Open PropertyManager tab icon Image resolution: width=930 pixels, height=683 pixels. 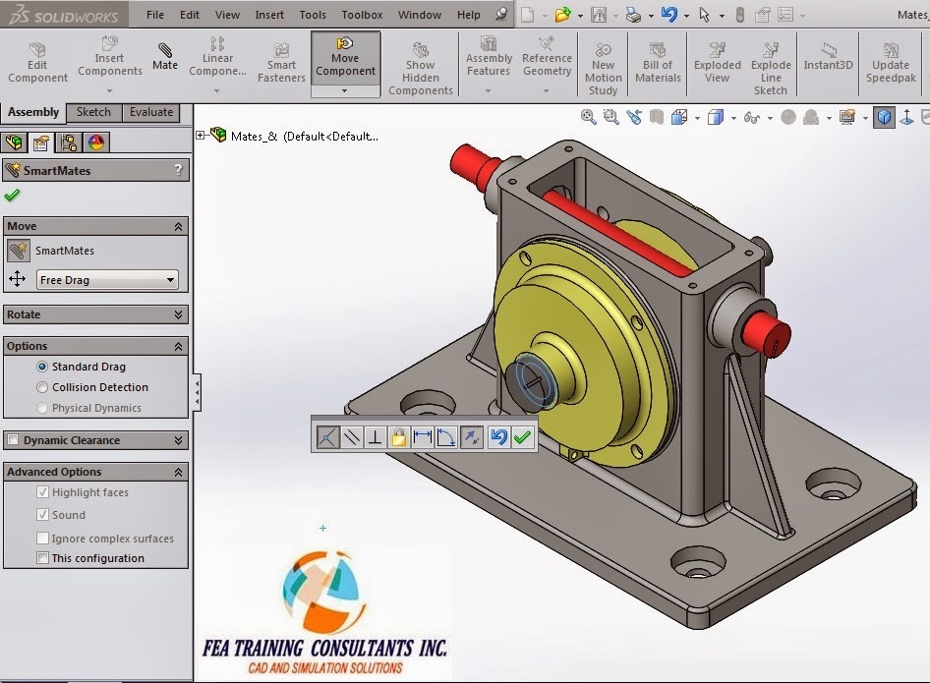41,142
